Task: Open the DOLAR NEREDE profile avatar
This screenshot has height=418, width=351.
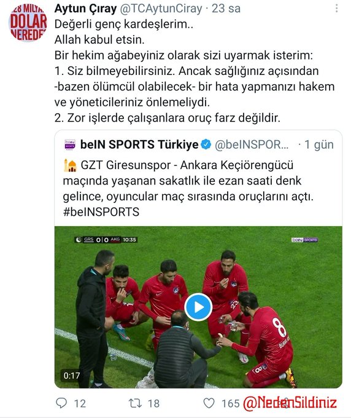Action: (28, 23)
